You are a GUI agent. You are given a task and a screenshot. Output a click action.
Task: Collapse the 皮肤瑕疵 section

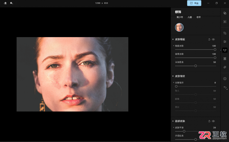(173, 39)
